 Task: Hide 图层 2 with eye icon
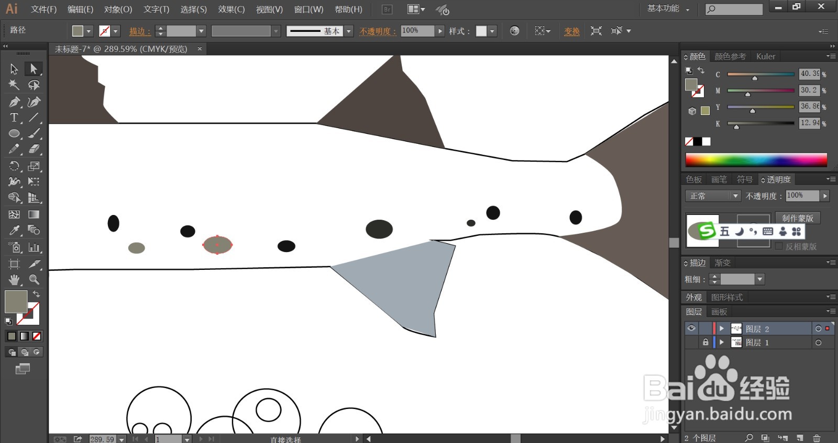[x=691, y=328]
